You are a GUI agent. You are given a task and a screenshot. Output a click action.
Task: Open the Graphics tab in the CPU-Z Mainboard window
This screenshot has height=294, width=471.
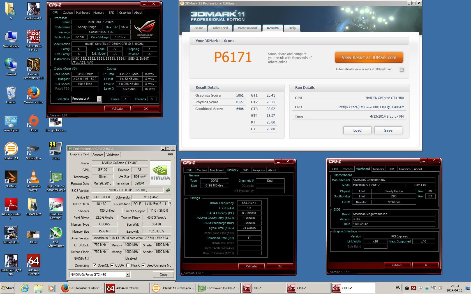pos(405,169)
